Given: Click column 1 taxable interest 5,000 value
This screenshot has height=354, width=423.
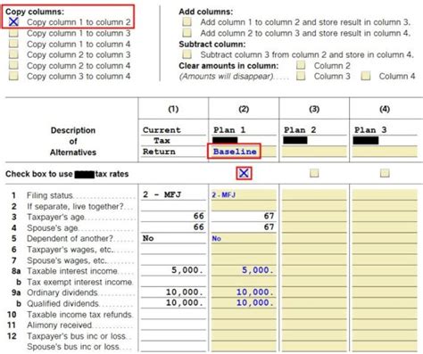Looking at the screenshot, I should 187,270.
